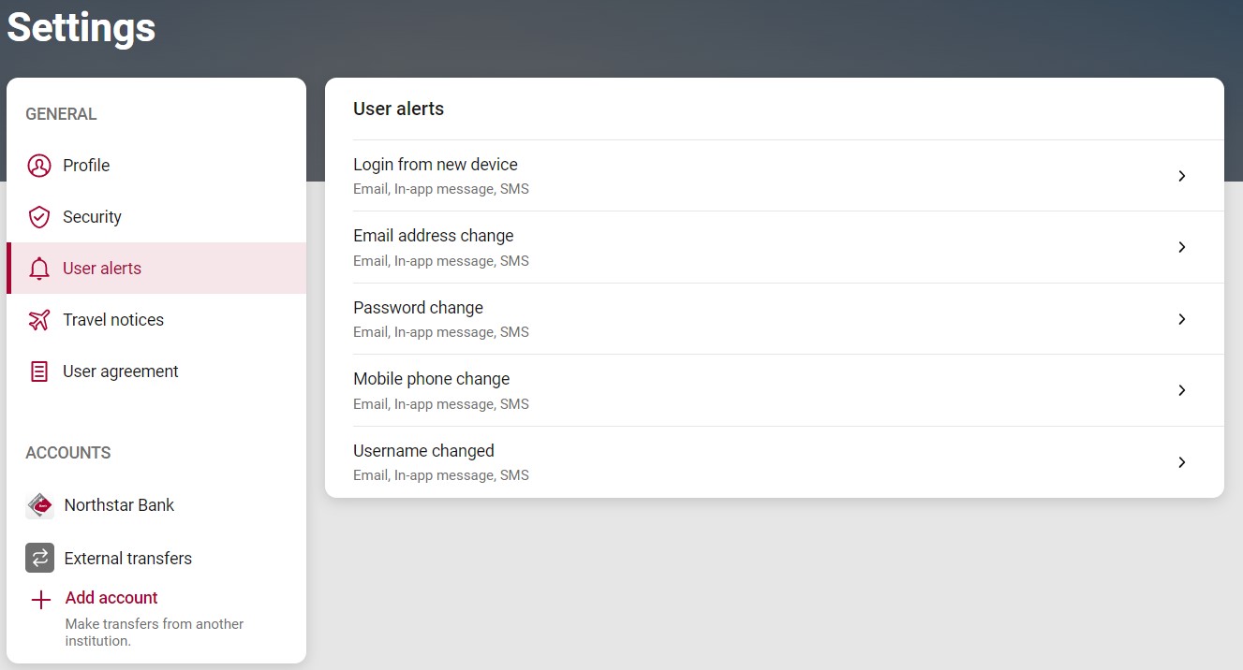Select the Add account link
Screen dimensions: 1243x670
[111, 598]
